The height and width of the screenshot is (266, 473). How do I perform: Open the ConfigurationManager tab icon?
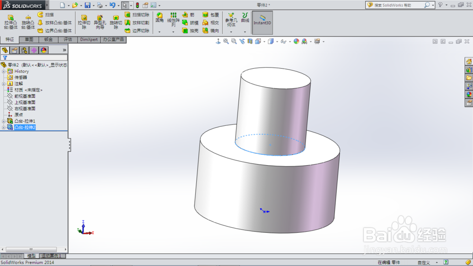coord(24,50)
